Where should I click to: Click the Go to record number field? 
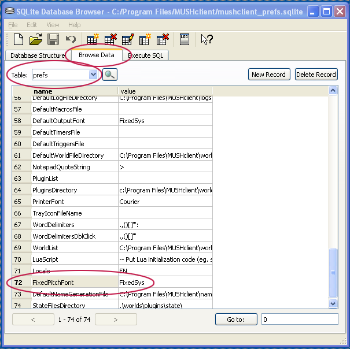[300, 320]
